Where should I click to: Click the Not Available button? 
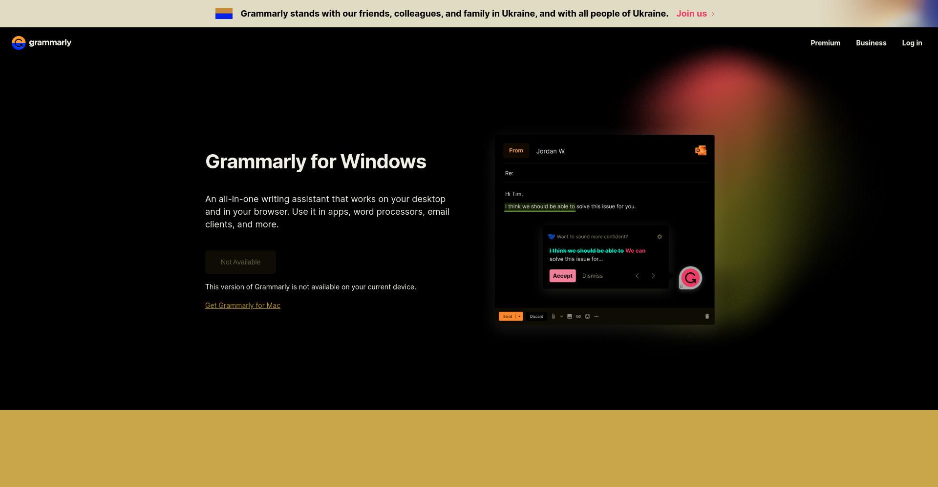point(240,262)
